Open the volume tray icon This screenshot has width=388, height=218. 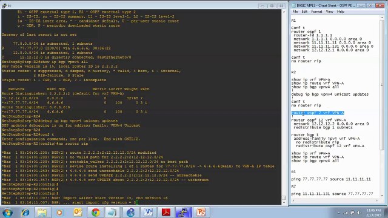coord(358,213)
